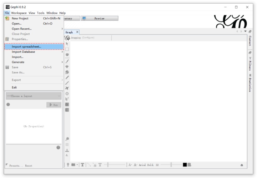Select the Brush tool

(67, 72)
